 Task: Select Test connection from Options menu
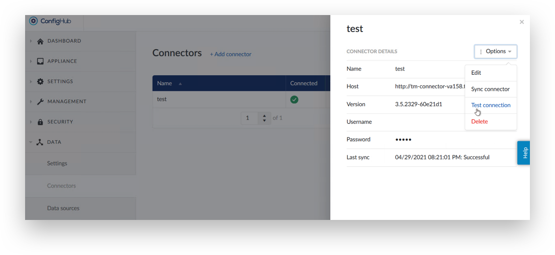coord(491,105)
